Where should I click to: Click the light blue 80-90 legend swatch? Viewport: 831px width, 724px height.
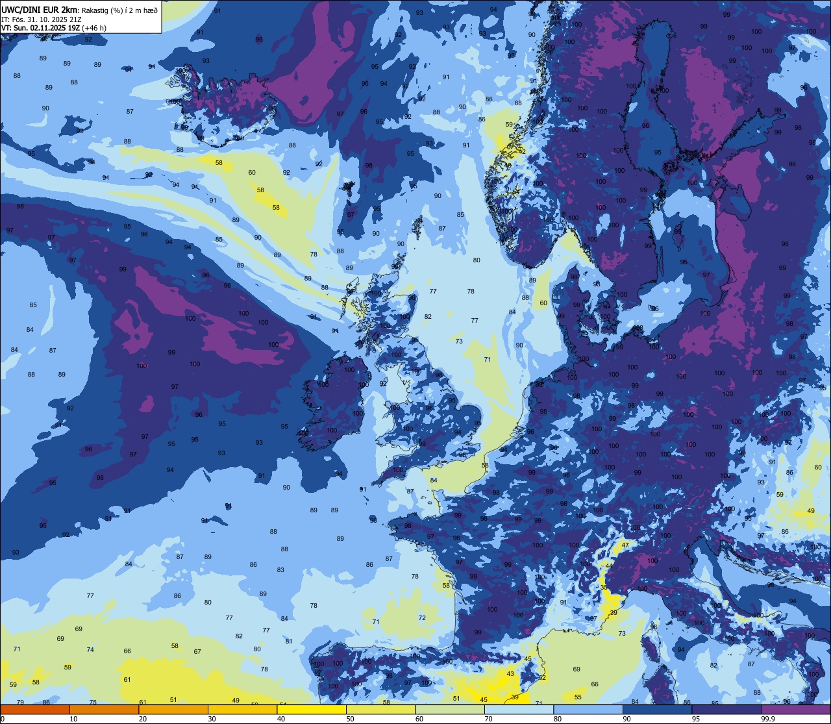tap(588, 710)
